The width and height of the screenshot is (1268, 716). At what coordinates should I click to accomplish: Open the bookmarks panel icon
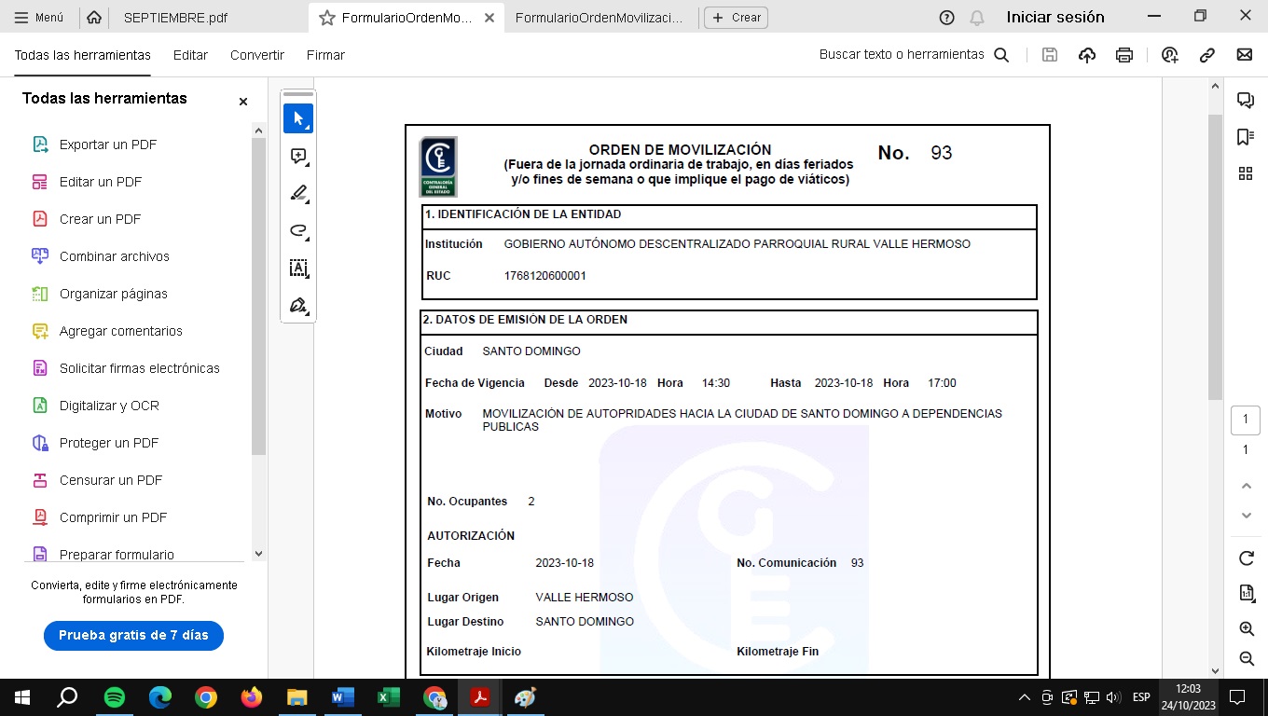(1245, 137)
